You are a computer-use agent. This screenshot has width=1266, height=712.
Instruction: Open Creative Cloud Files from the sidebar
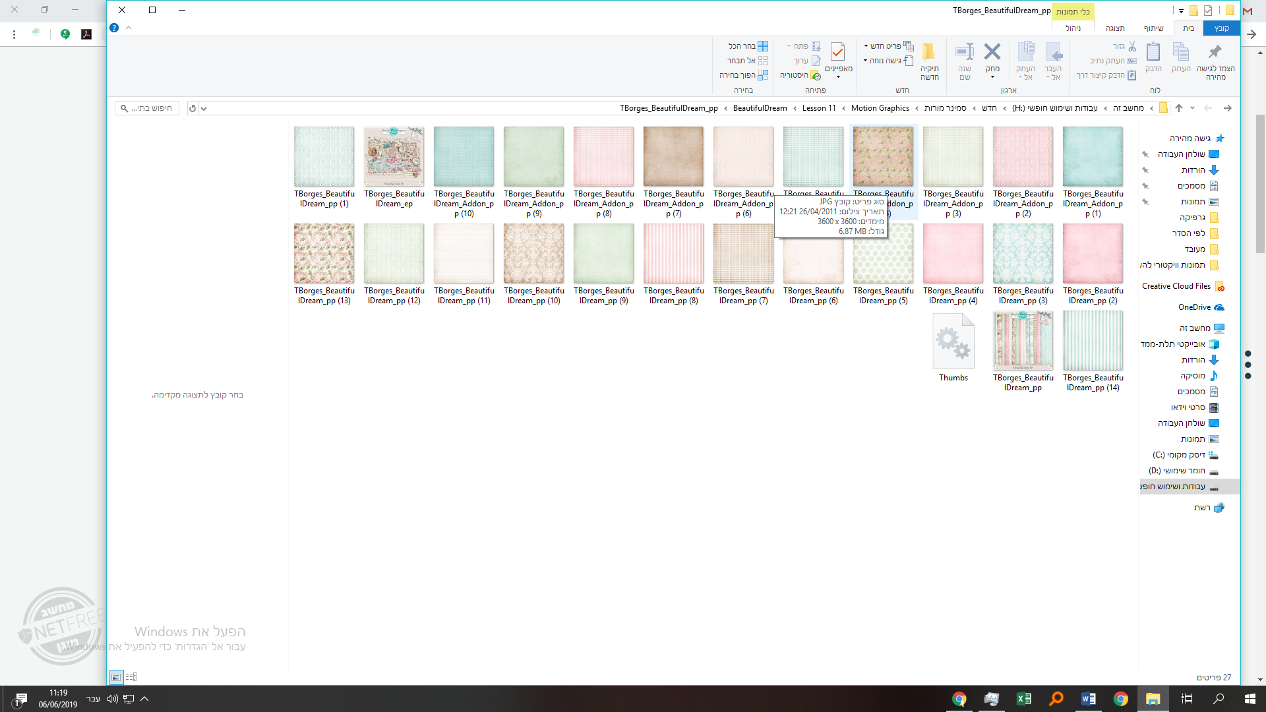(1176, 285)
